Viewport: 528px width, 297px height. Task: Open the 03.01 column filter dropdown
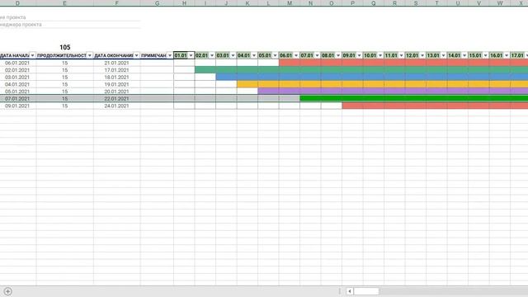[x=233, y=55]
